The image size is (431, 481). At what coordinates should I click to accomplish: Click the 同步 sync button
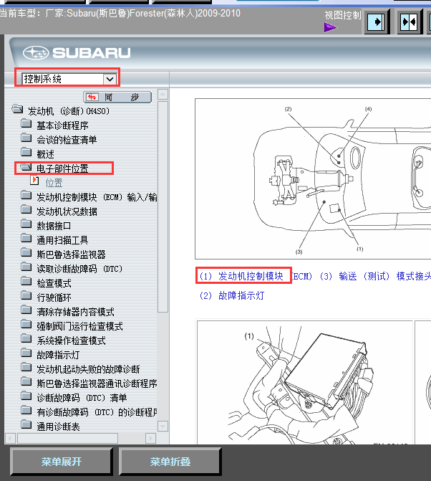tap(117, 97)
